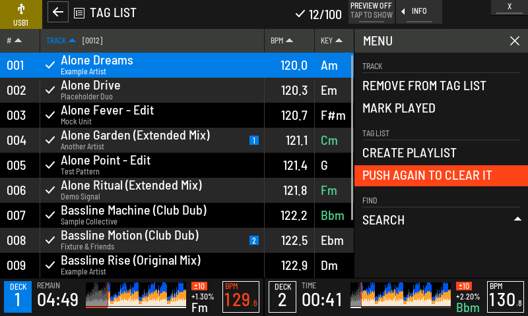528x316 pixels.
Task: Click green key Bbm in row 007
Action: (333, 215)
